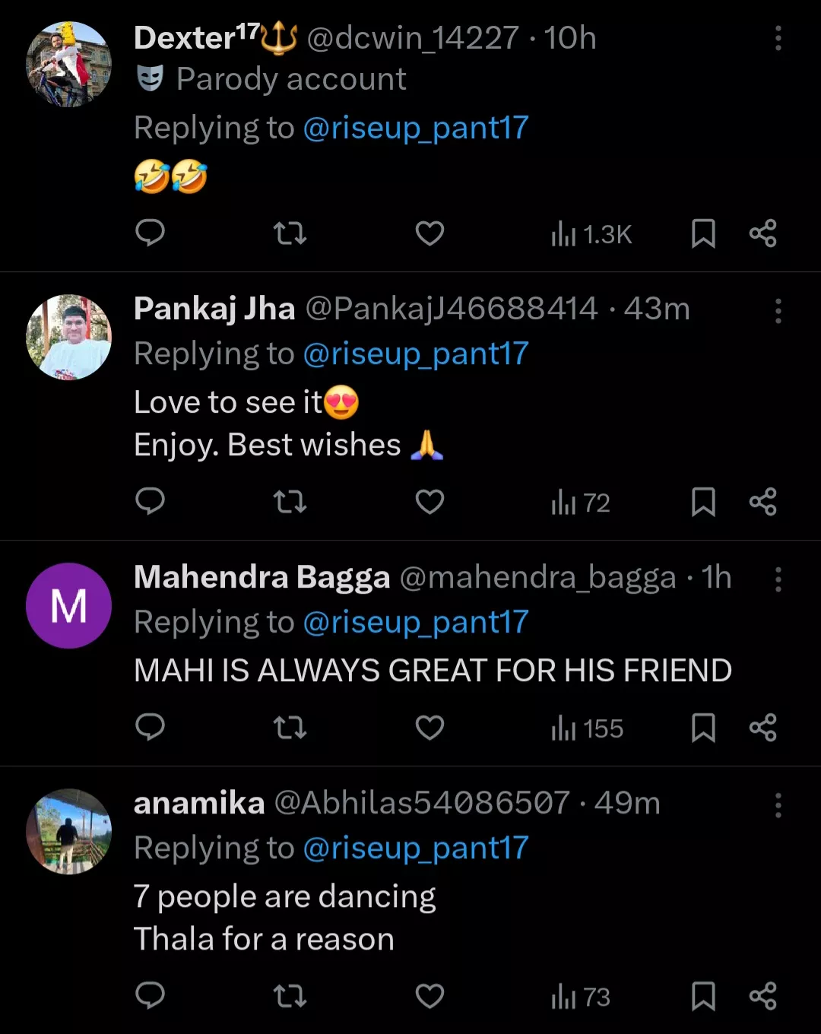The width and height of the screenshot is (821, 1034).
Task: Like Mahendra Bagga's reply
Action: pyautogui.click(x=430, y=728)
